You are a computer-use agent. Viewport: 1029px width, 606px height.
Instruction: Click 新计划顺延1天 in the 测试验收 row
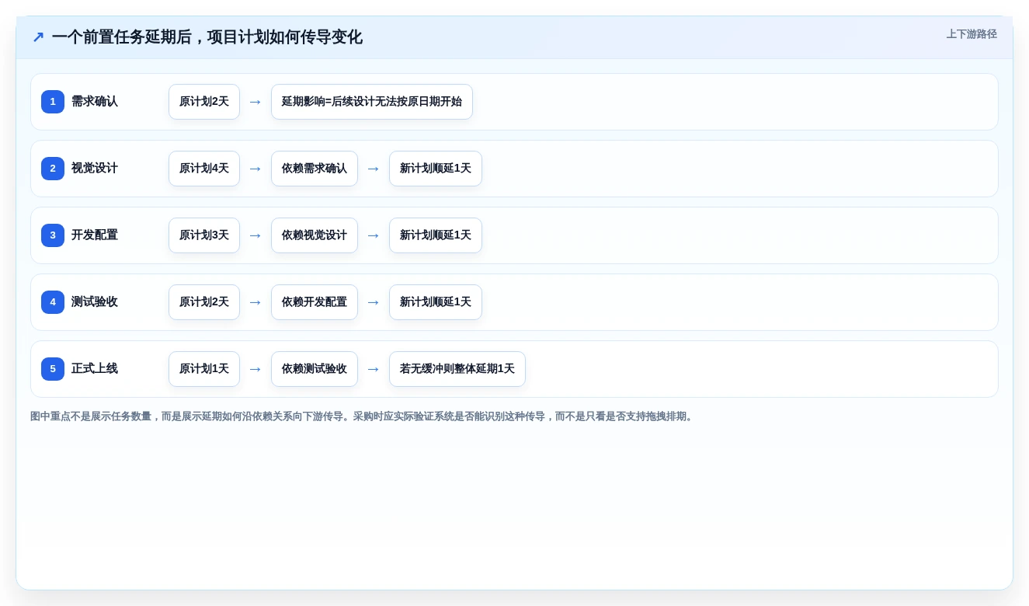point(436,302)
